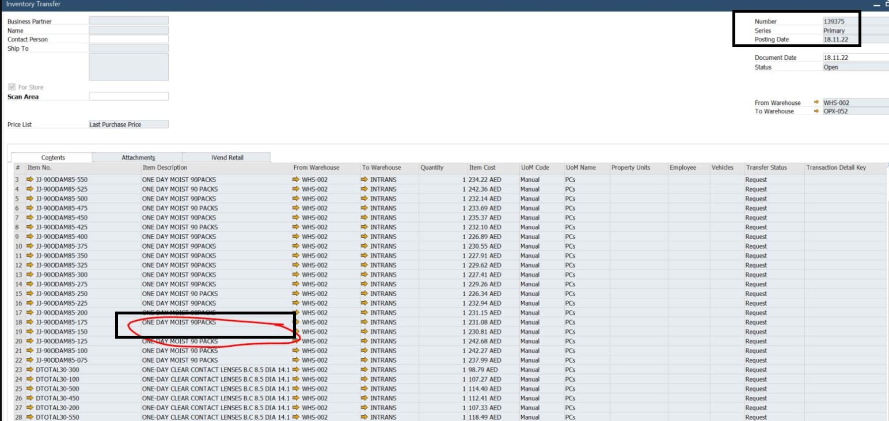Open item link arrow for DTOTAL30-500
The width and height of the screenshot is (889, 421).
[30, 389]
